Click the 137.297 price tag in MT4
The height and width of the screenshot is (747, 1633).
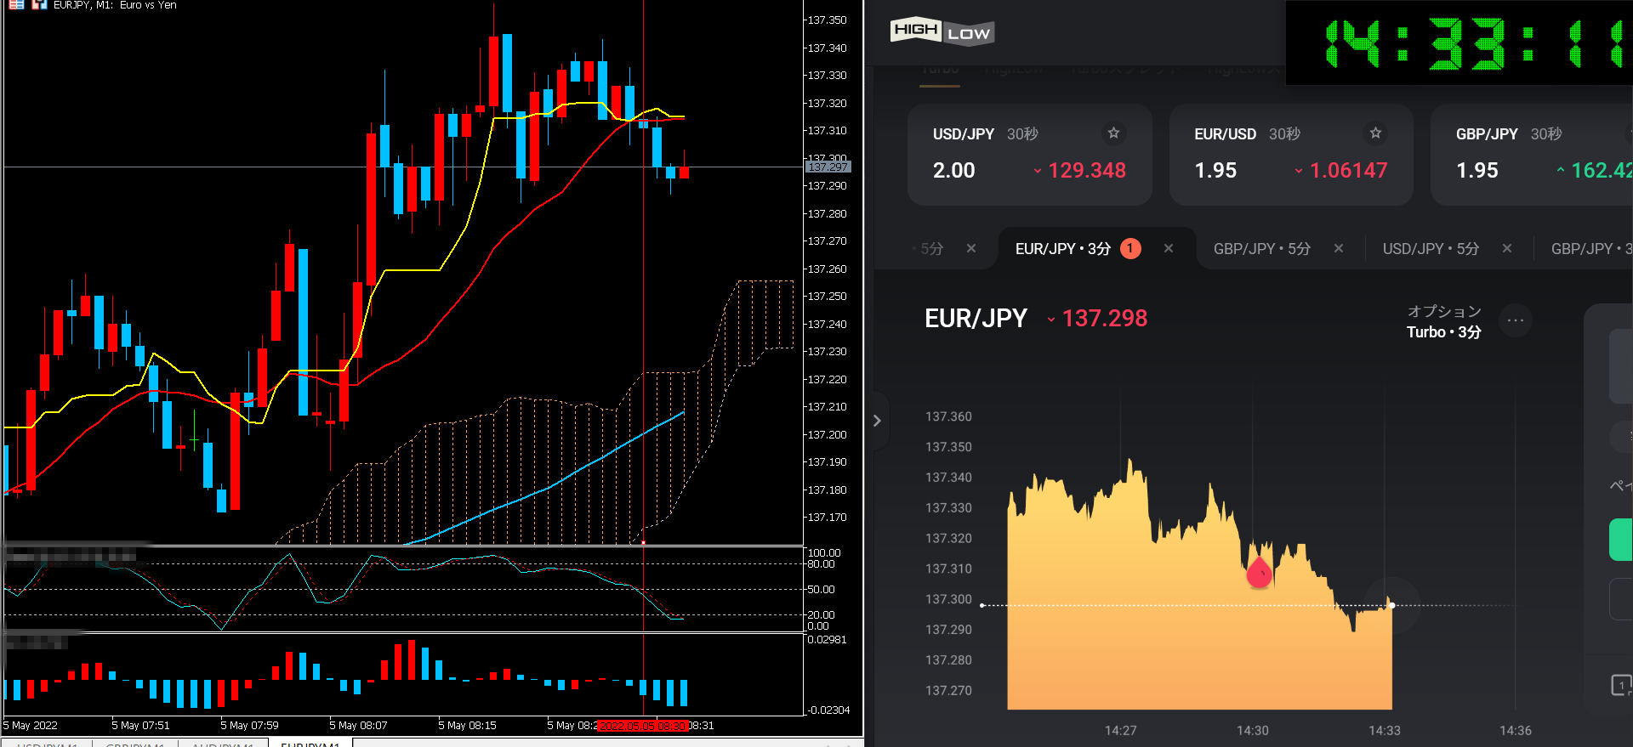(828, 167)
